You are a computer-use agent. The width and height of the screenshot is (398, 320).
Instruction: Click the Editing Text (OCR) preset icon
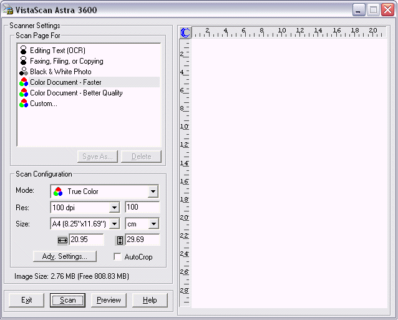[x=23, y=51]
